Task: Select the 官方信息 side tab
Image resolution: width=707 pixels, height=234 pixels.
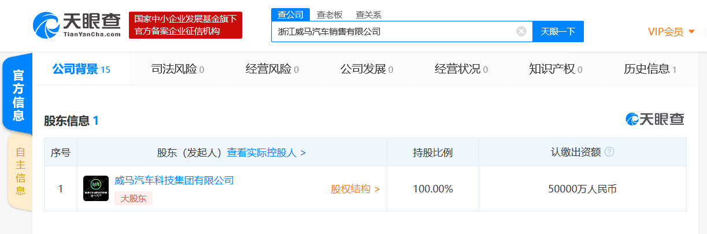Action: coord(18,95)
